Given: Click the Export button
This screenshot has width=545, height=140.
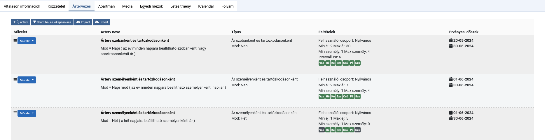Looking at the screenshot, I should click(102, 22).
